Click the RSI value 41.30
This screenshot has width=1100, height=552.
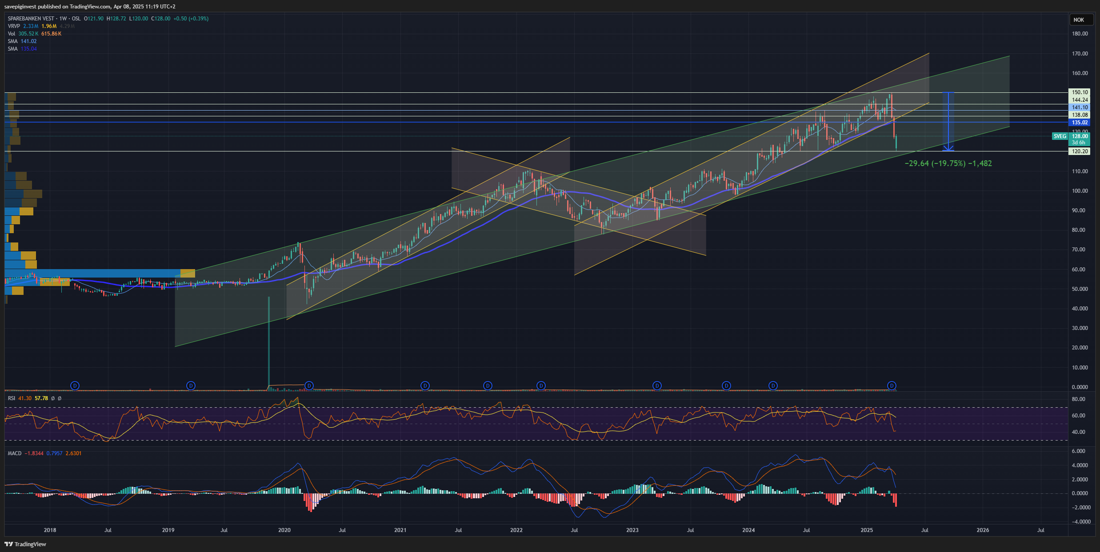25,398
